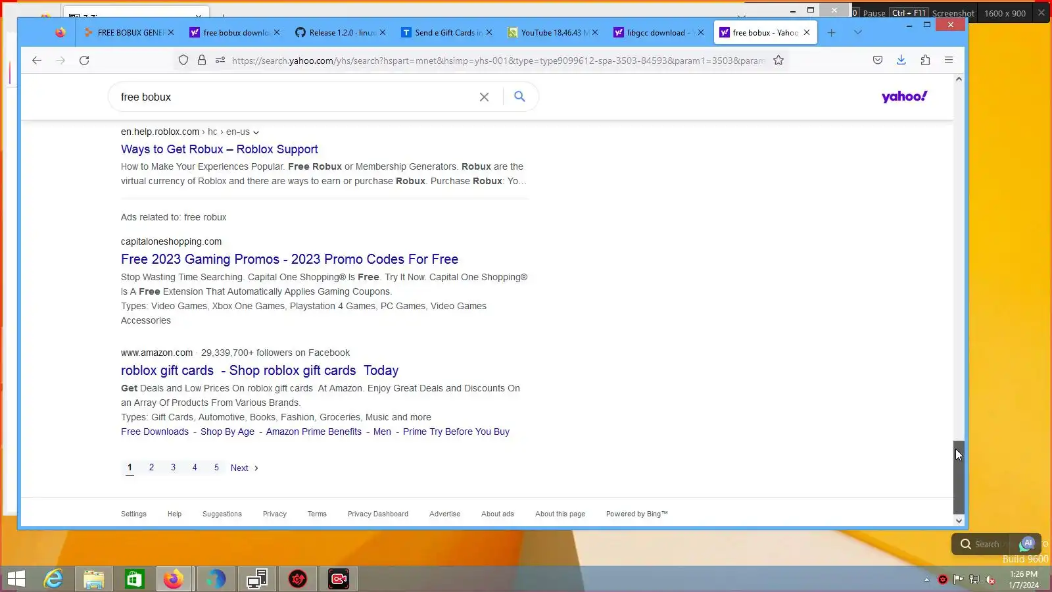Open site permissions icon in address bar
Viewport: 1052px width, 592px height.
tap(220, 61)
